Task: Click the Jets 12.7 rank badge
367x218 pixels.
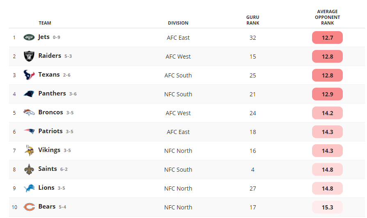Action: coord(327,37)
